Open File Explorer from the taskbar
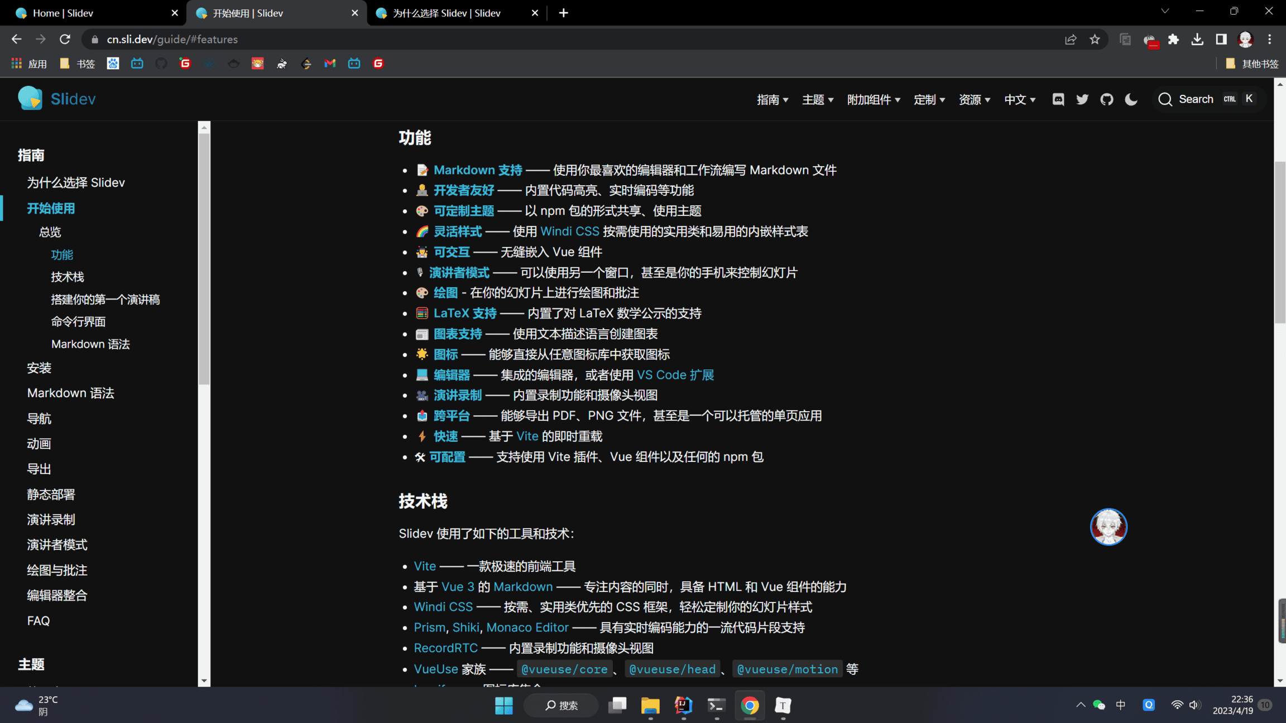 (650, 705)
